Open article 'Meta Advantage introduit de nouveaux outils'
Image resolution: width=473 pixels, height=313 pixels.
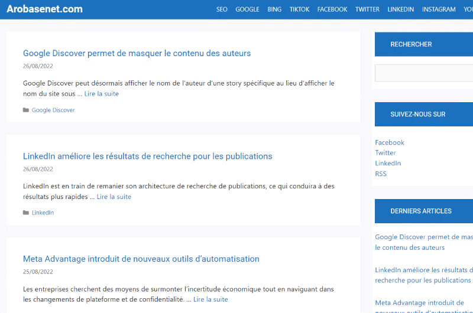(141, 259)
